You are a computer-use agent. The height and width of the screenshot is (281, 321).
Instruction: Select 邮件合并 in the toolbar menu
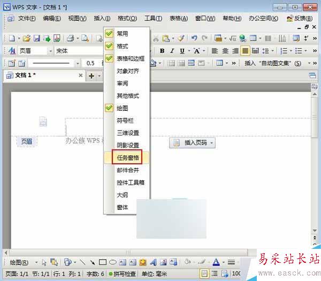pyautogui.click(x=127, y=170)
